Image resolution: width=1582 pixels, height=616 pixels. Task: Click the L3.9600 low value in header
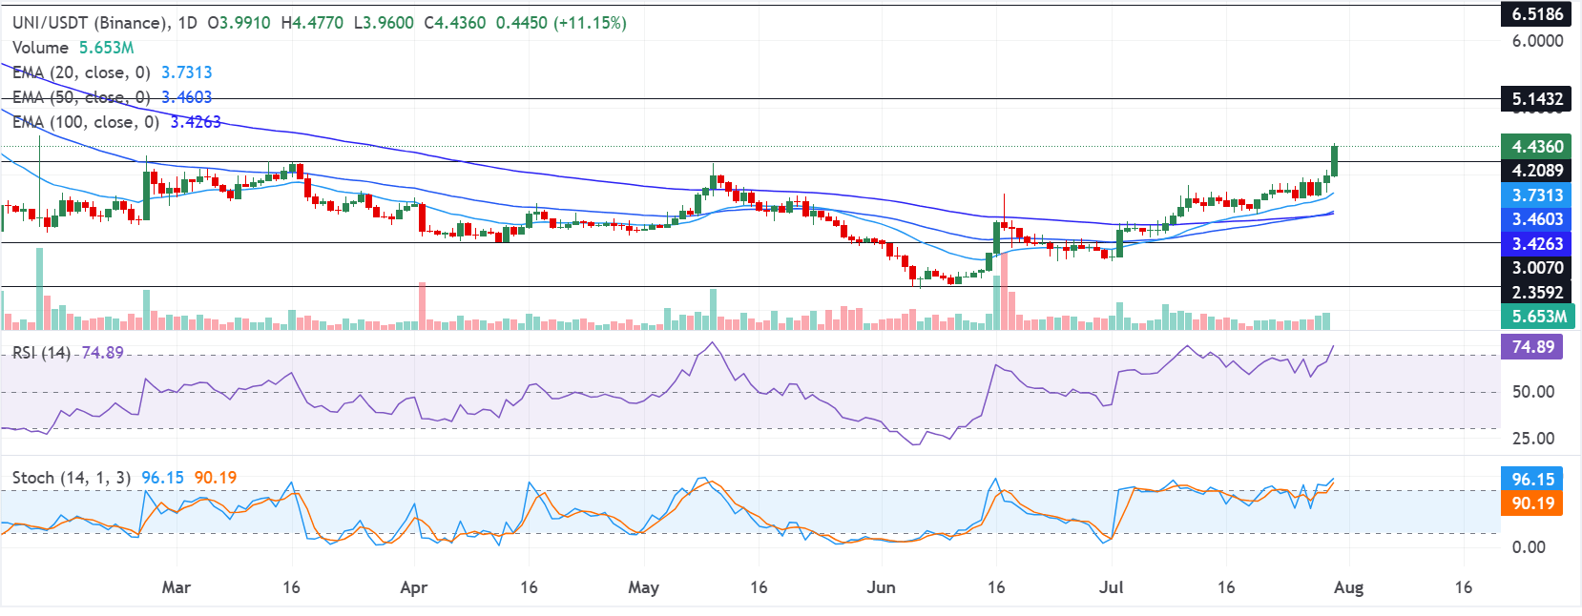pos(384,22)
